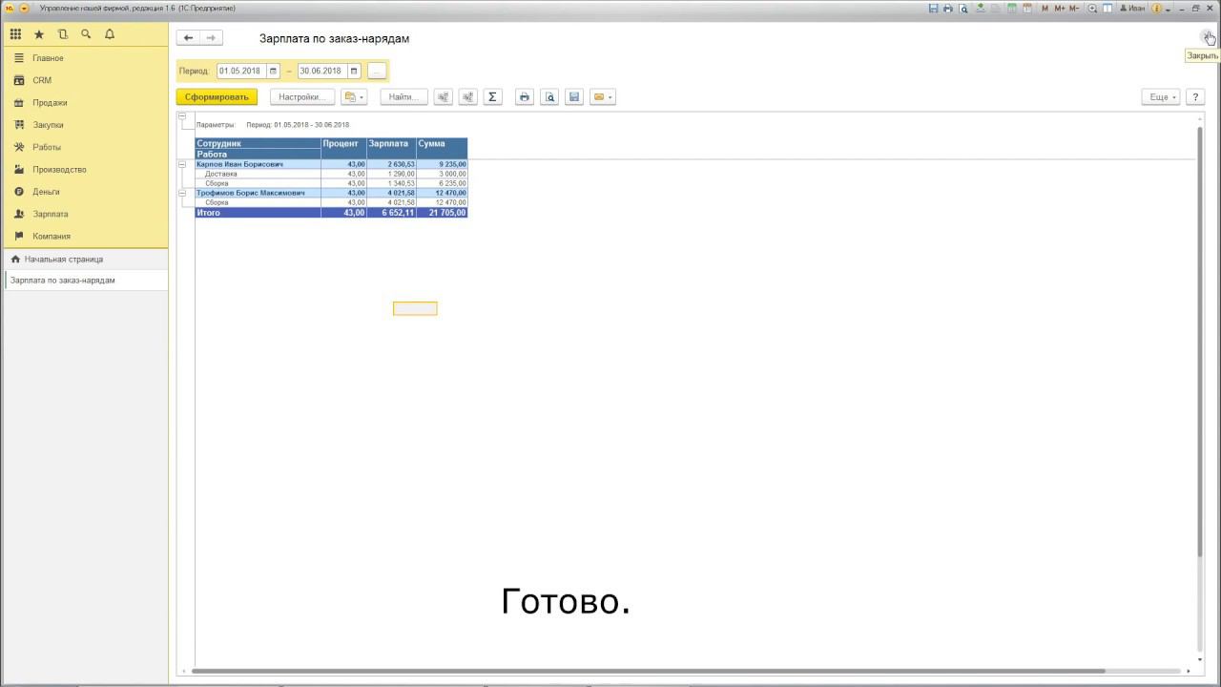
Task: Click title bar print icon
Action: [948, 8]
